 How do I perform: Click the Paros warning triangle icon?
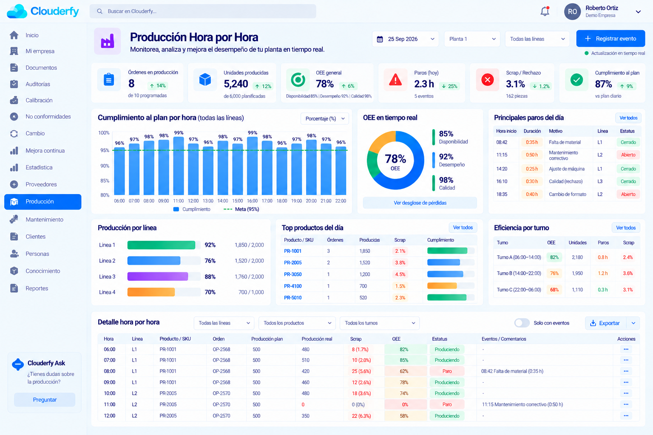pos(395,79)
